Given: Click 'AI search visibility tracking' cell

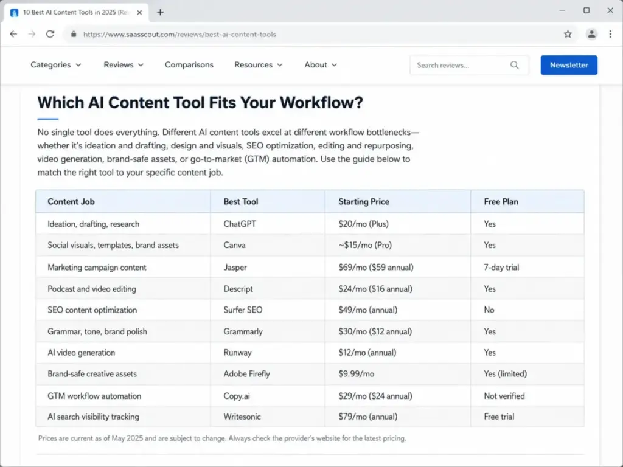Looking at the screenshot, I should tap(123, 417).
